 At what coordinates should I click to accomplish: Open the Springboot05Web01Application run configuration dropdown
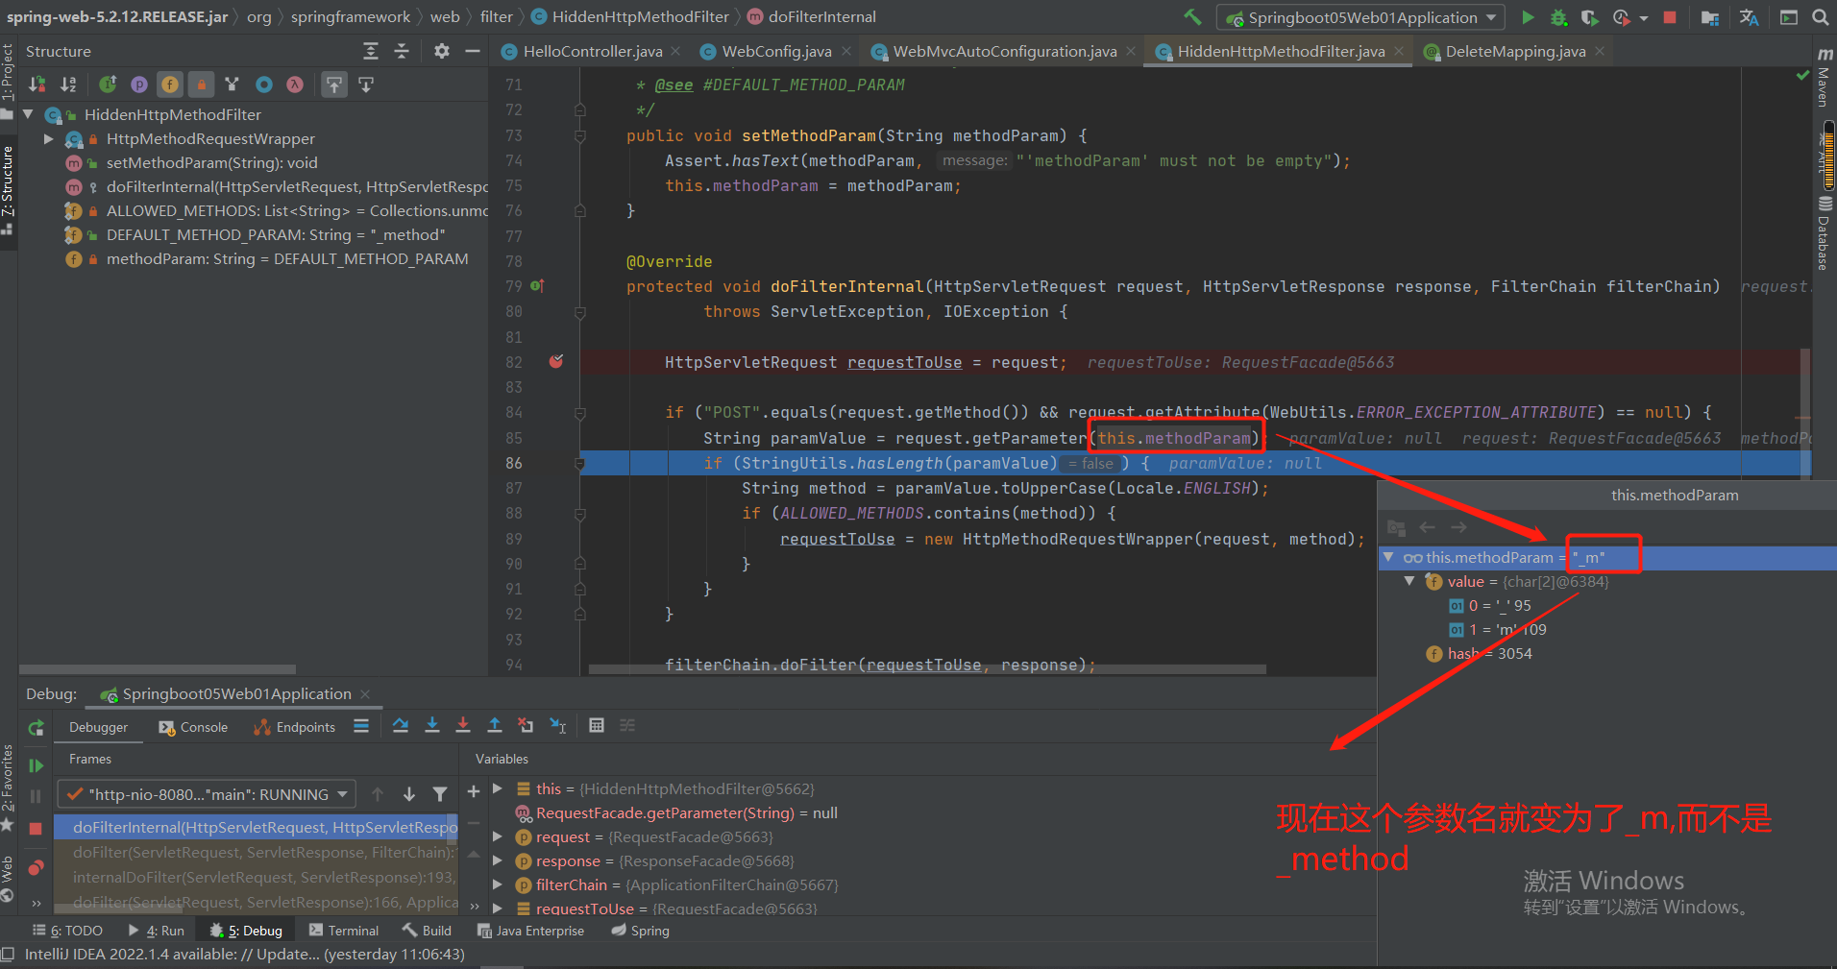1361,17
